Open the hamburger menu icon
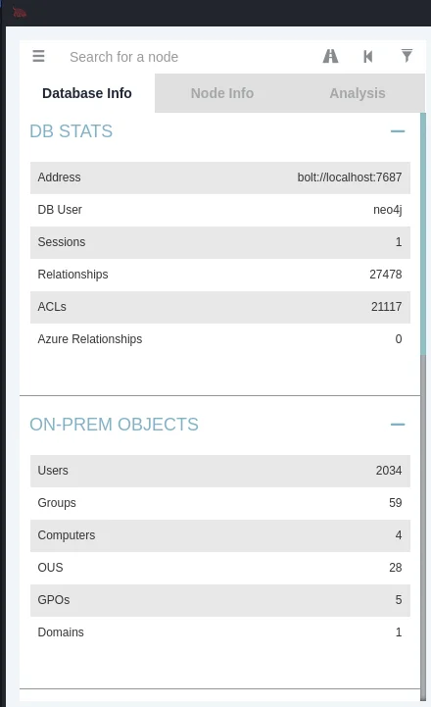Viewport: 431px width, 707px height. coord(39,56)
